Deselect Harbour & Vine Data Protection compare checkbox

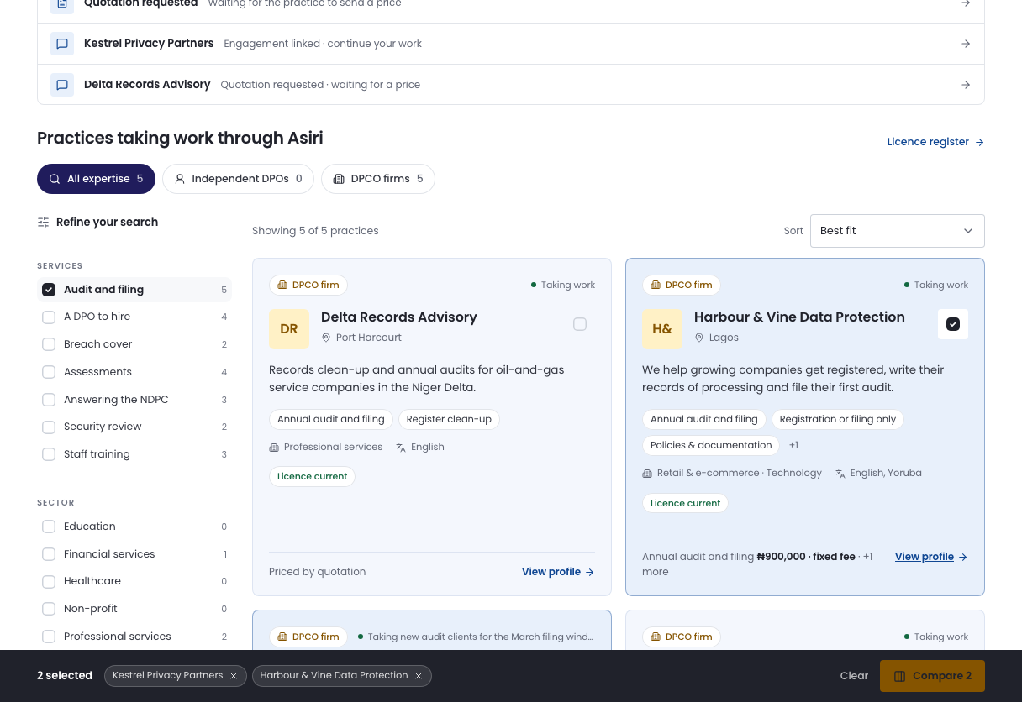point(953,324)
